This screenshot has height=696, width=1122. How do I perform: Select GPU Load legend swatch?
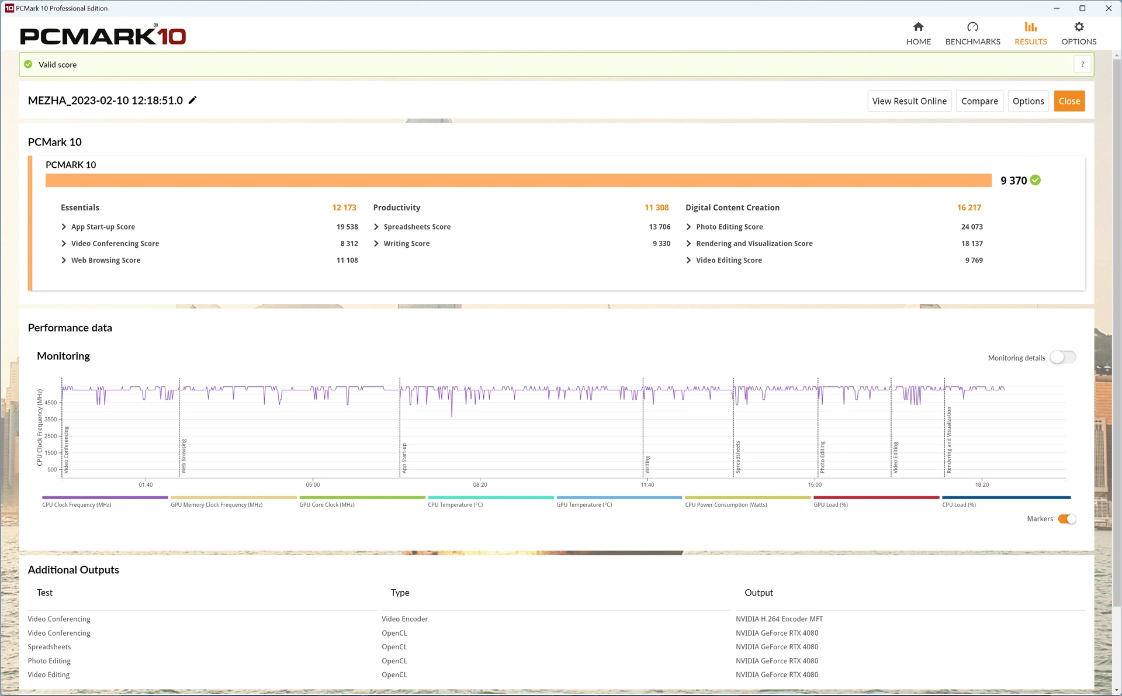click(877, 498)
